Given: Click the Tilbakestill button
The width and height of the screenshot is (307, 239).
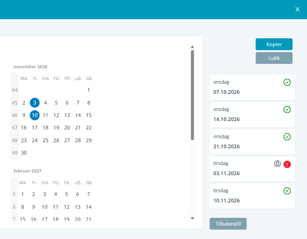Looking at the screenshot, I should pos(228,224).
